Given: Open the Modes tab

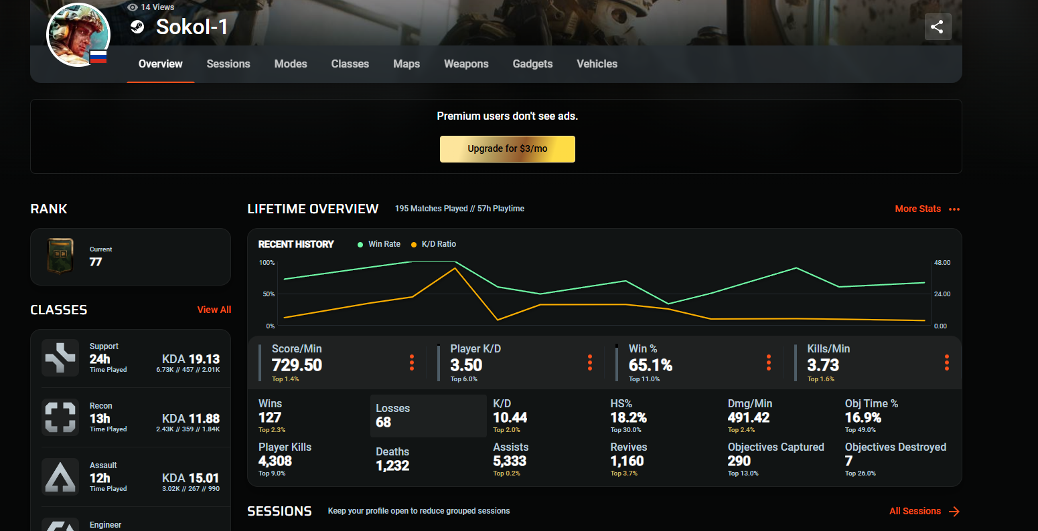Looking at the screenshot, I should coord(291,64).
